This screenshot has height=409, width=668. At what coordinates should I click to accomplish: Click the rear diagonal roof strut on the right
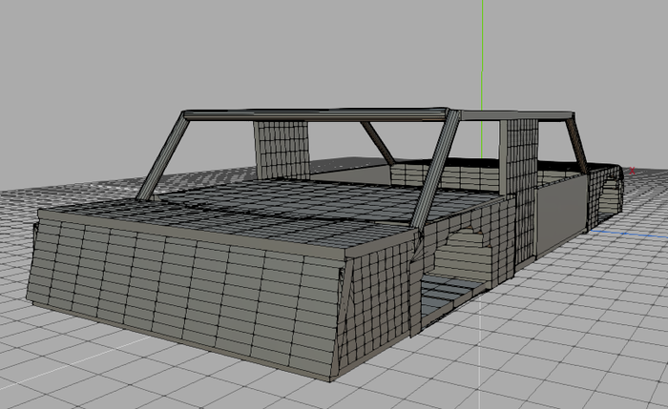(575, 143)
